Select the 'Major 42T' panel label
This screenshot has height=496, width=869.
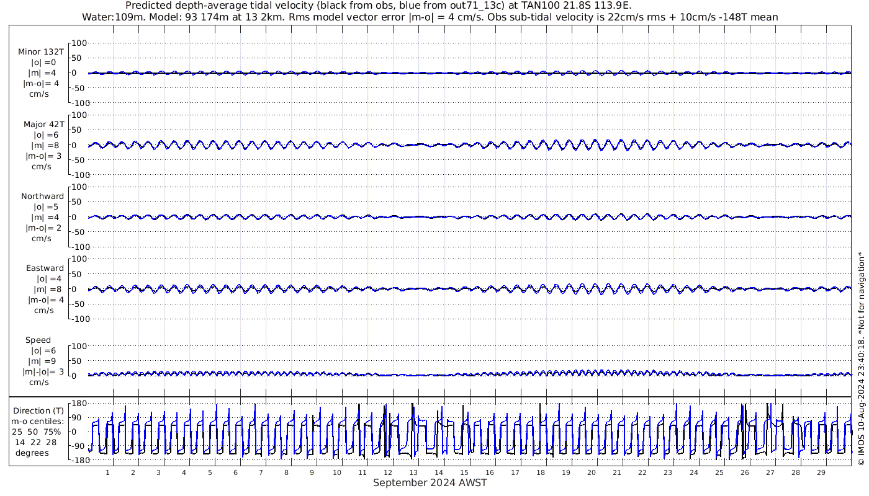point(43,124)
